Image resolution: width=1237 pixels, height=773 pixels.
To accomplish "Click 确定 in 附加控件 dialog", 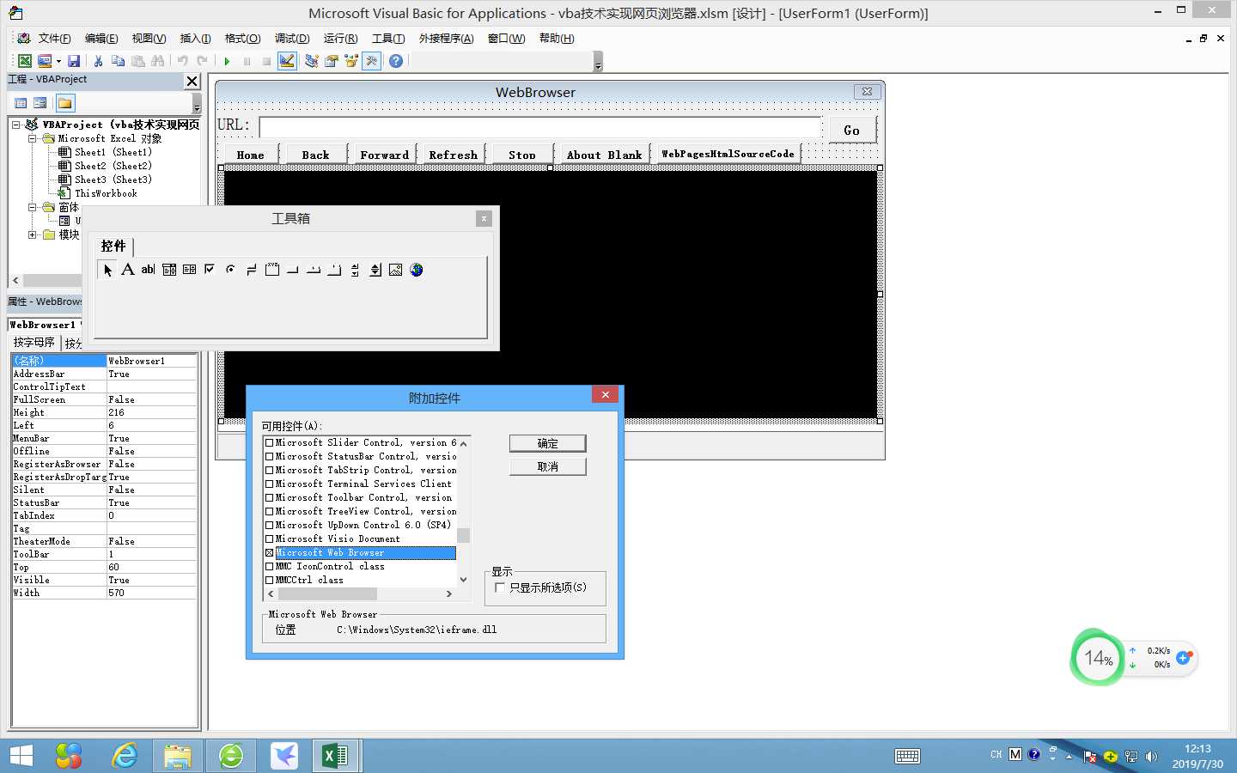I will coord(548,443).
